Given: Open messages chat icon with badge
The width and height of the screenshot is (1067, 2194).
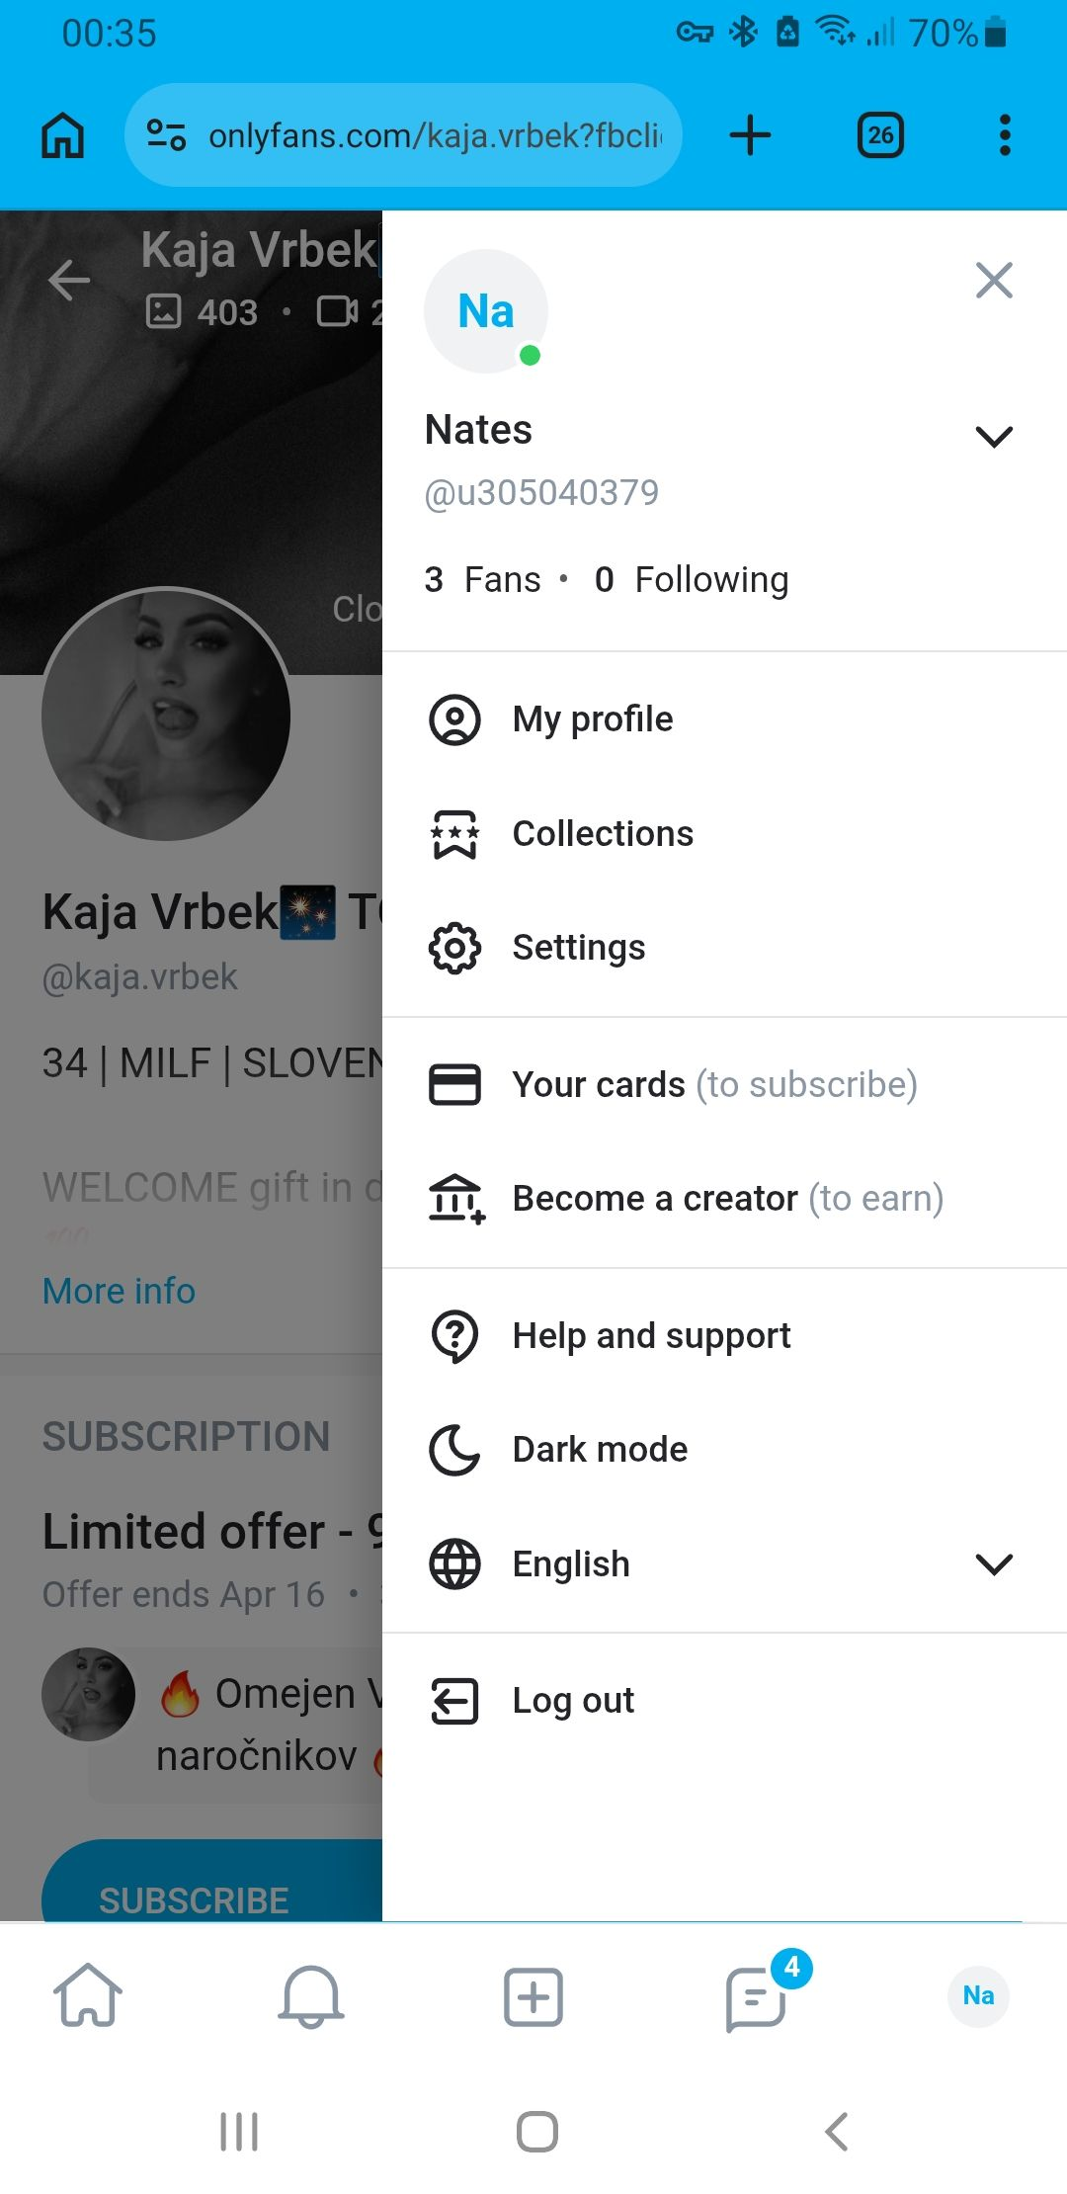Looking at the screenshot, I should pyautogui.click(x=757, y=1996).
